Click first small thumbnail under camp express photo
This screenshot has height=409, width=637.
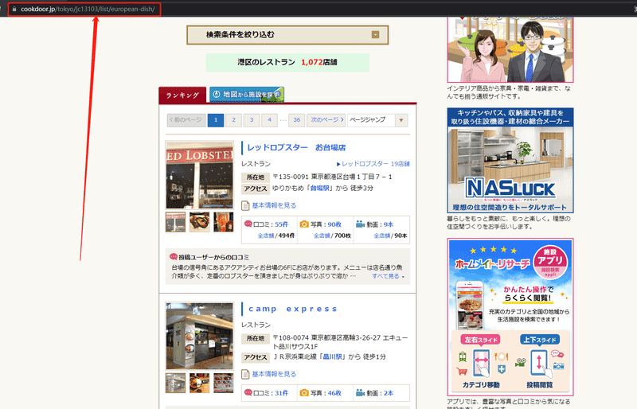175,383
